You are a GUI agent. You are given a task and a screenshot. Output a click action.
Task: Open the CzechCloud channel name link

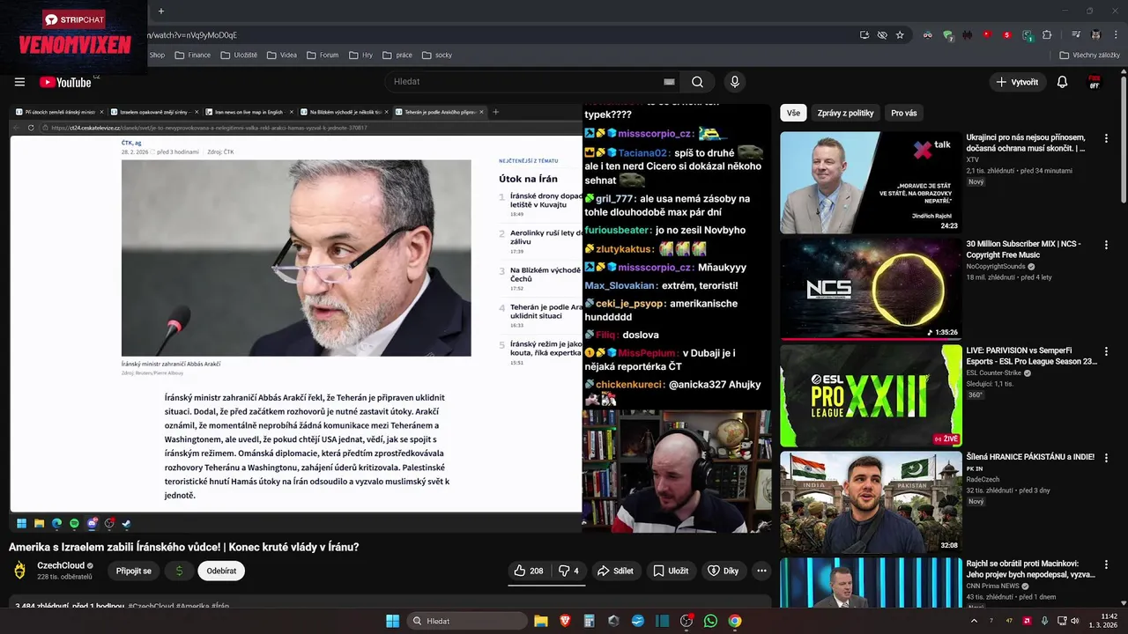point(61,565)
